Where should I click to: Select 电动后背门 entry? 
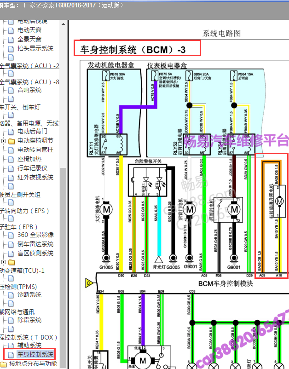[32, 131]
